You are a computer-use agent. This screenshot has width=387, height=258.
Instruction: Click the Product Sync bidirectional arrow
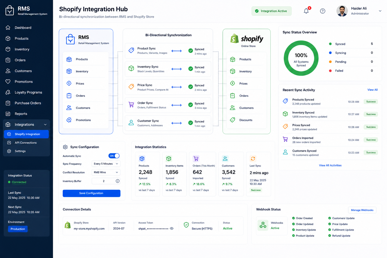pos(177,51)
